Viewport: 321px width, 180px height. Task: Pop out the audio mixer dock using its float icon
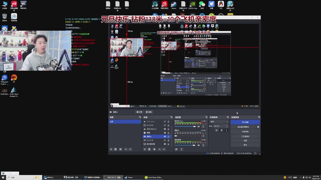(206, 117)
